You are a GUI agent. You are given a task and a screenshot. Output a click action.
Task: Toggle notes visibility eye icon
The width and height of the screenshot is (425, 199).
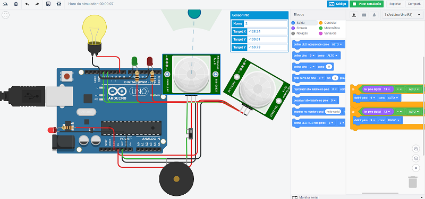(59, 4)
